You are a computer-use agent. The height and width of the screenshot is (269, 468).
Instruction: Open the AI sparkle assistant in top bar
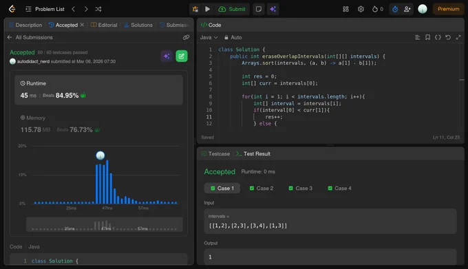pos(273,9)
